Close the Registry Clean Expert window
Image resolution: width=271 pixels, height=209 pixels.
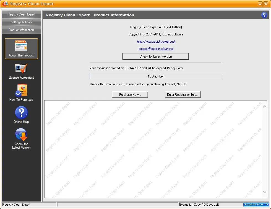(266, 4)
